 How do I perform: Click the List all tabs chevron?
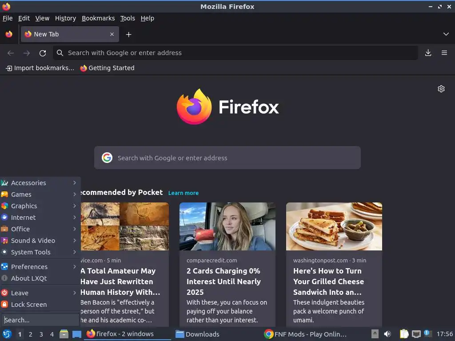coord(446,34)
